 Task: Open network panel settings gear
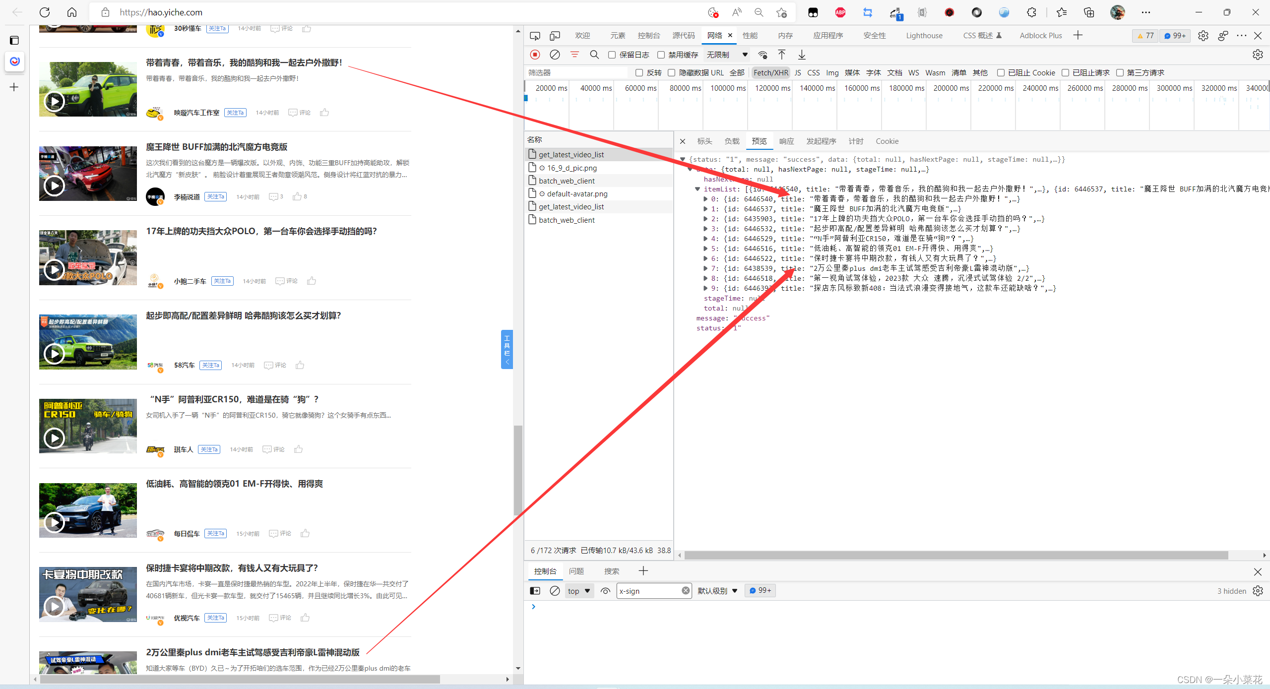click(1258, 55)
